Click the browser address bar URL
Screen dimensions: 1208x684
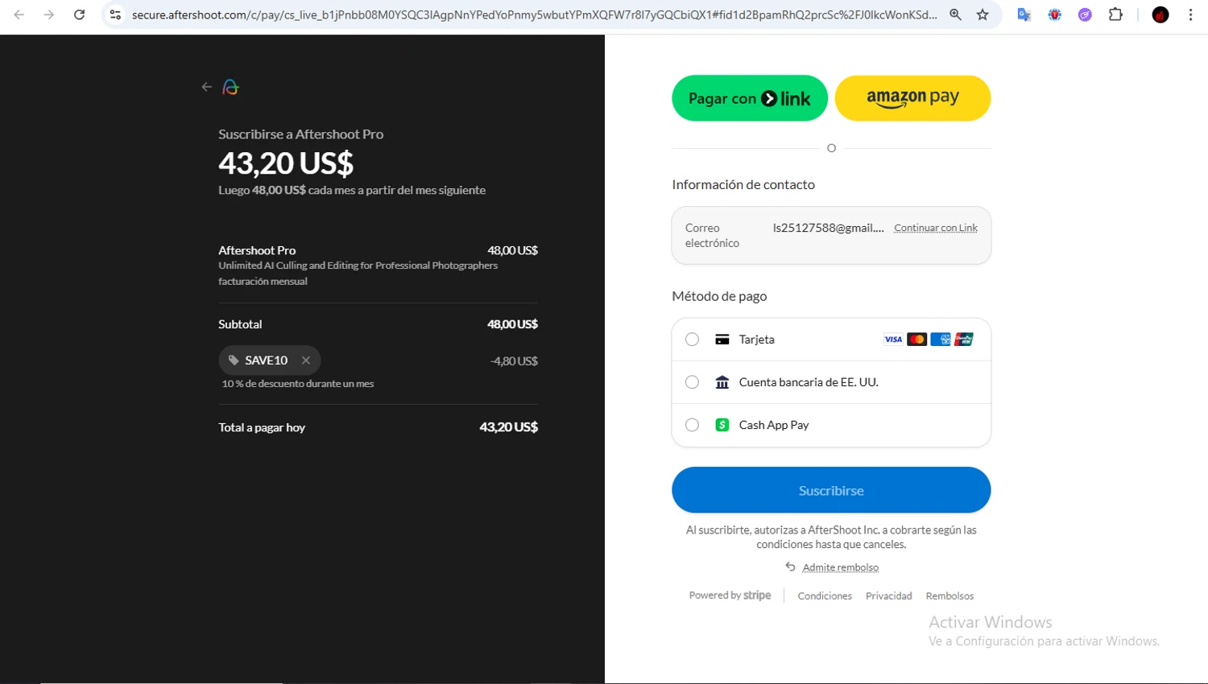[534, 14]
